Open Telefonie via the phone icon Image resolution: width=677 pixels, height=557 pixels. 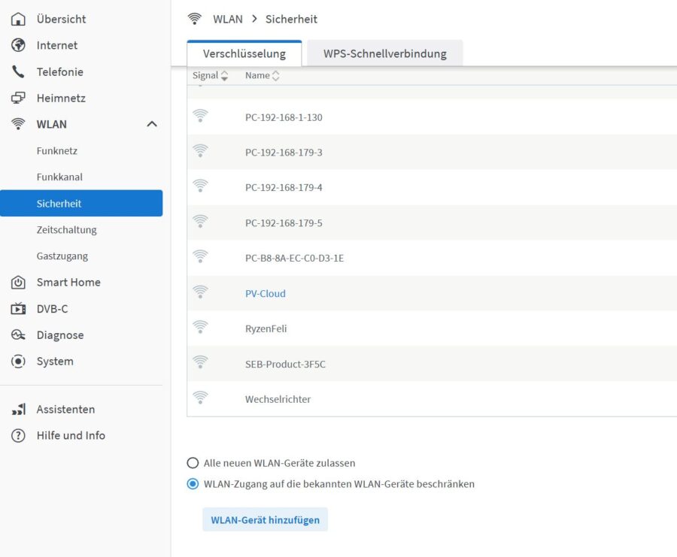(x=18, y=71)
